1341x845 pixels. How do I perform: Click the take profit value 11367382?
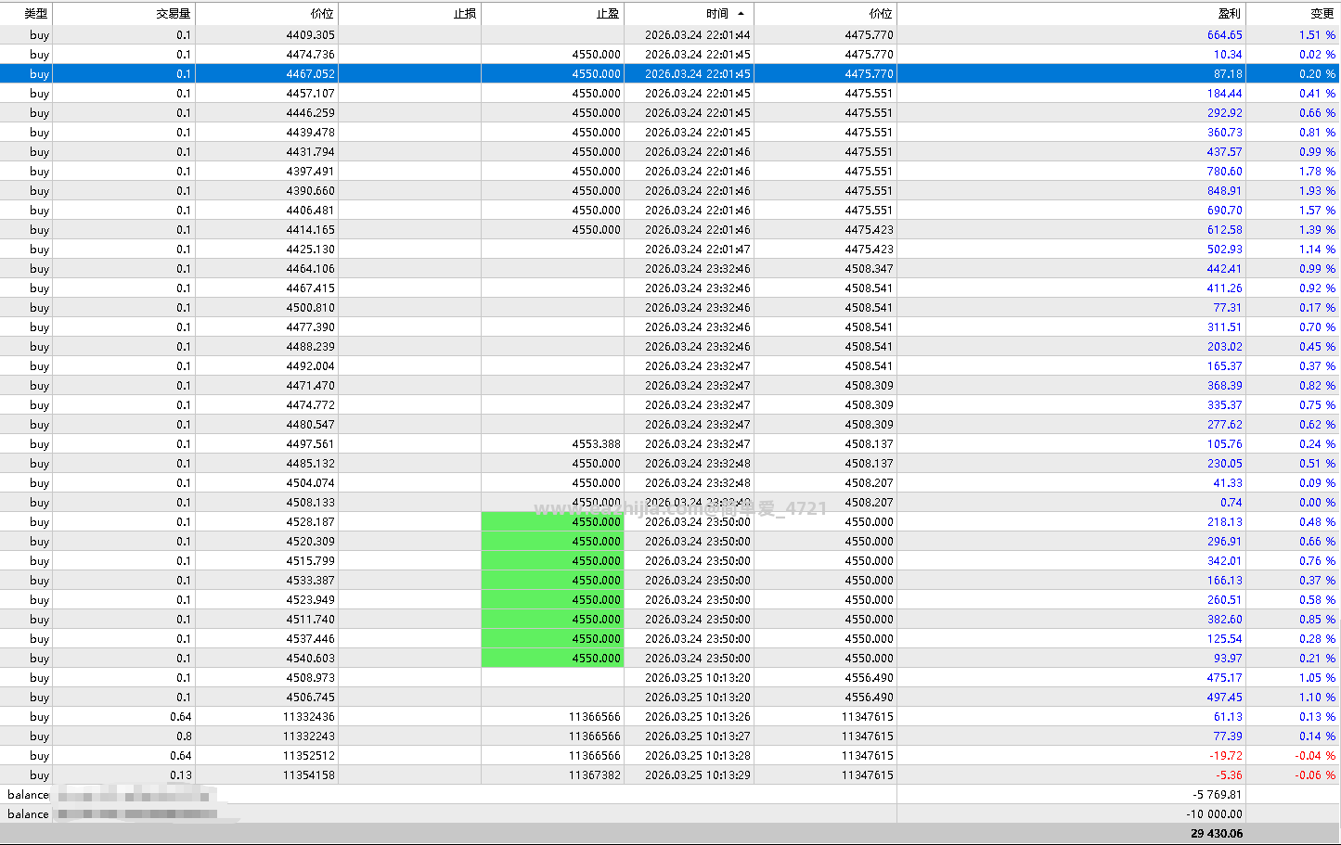[x=595, y=775]
